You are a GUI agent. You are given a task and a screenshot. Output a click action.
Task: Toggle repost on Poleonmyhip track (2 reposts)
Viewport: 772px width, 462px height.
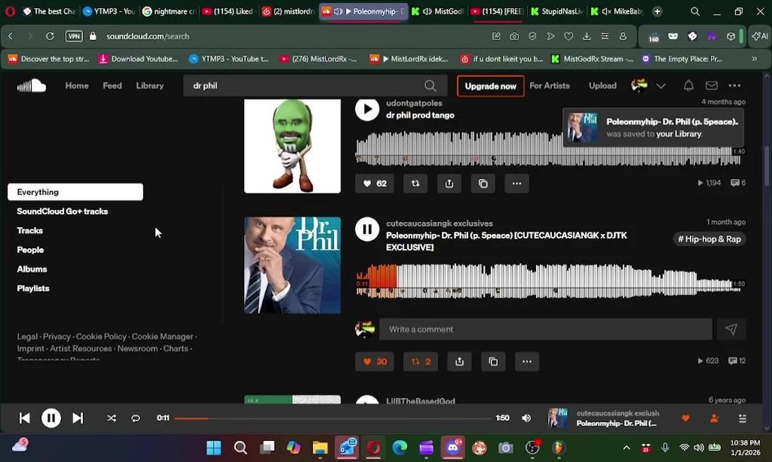(421, 361)
